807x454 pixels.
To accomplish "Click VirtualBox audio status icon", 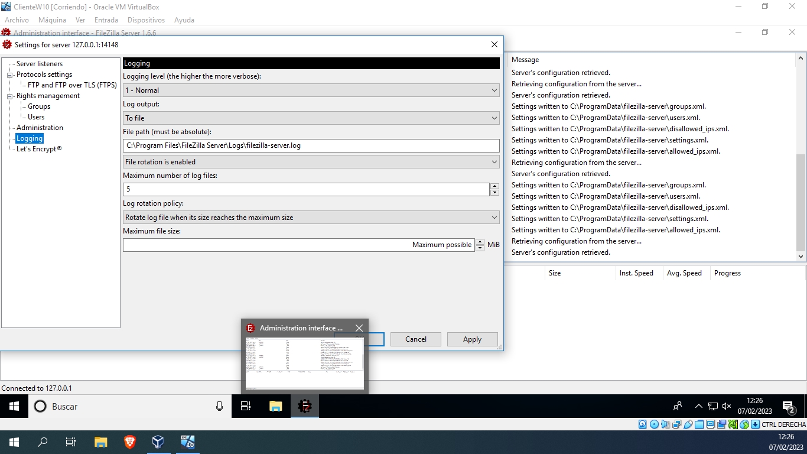I will click(665, 424).
